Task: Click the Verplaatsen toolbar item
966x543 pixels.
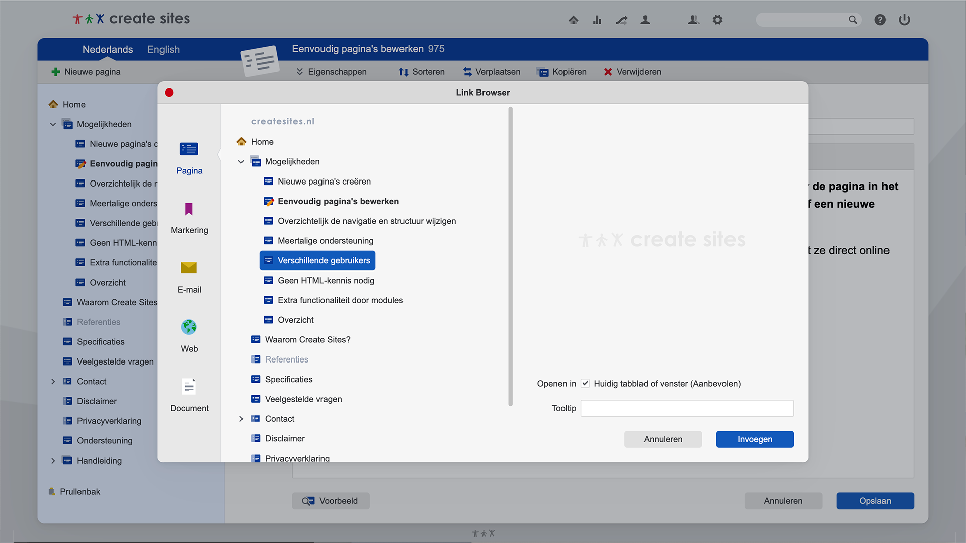Action: click(x=492, y=72)
